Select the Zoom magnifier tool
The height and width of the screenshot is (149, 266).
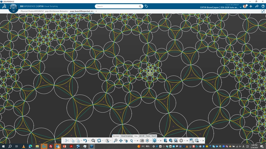pyautogui.click(x=131, y=141)
